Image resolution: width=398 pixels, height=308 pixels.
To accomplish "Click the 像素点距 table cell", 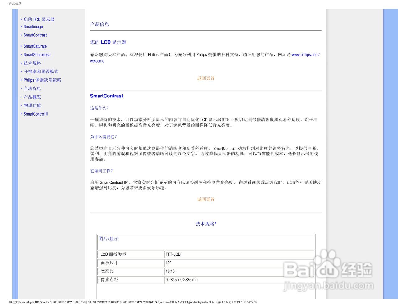I will (131, 280).
